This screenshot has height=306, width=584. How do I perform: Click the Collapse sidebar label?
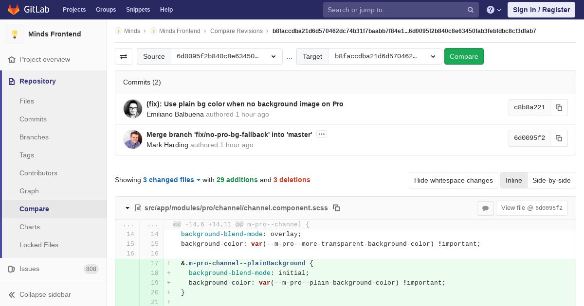click(45, 294)
